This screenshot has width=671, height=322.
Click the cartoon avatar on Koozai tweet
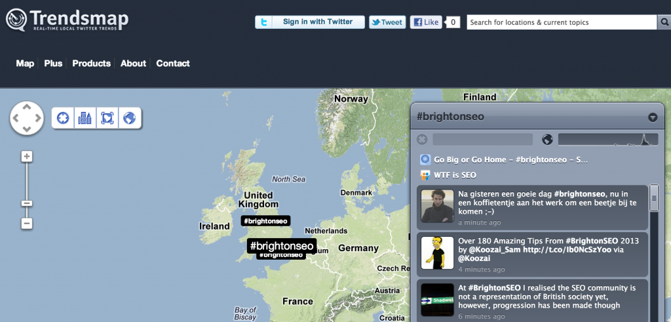point(437,253)
